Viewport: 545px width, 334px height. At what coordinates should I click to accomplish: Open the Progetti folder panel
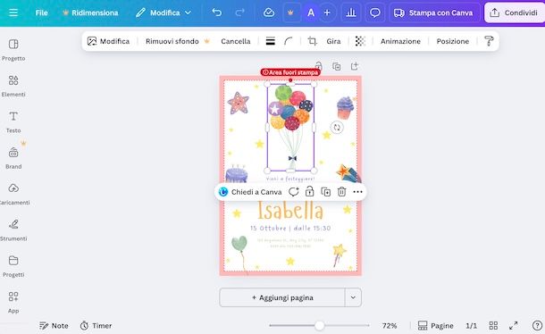coord(13,266)
